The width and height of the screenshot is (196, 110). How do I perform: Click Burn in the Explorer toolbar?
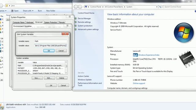pos(40,11)
